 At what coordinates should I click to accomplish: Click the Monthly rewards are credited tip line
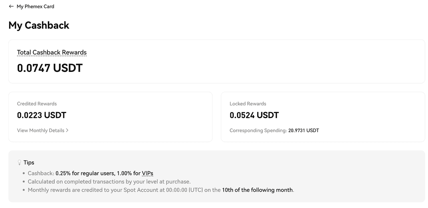click(161, 190)
